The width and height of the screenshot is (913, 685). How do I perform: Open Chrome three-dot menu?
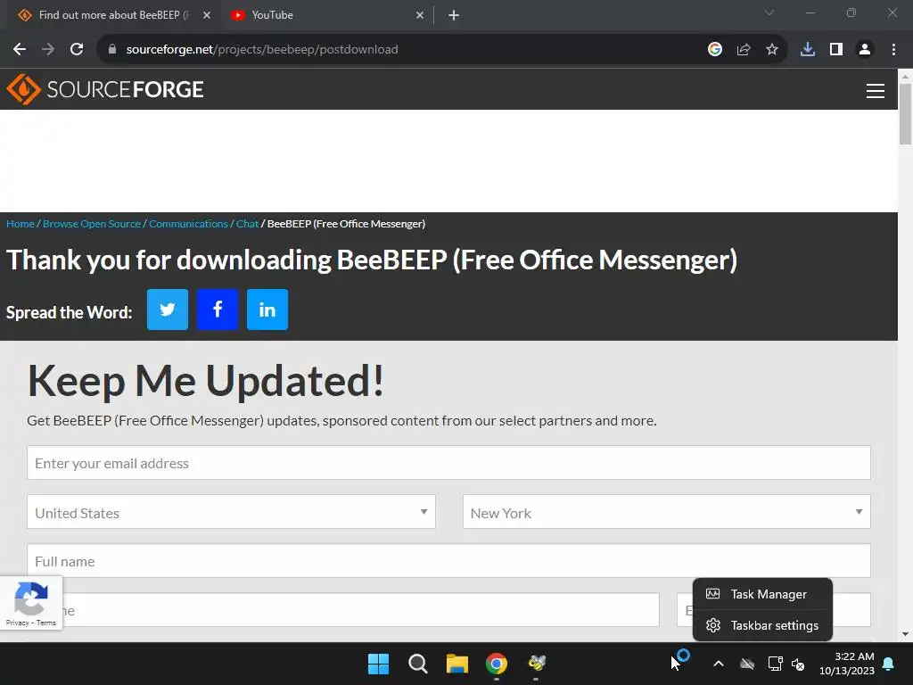(x=893, y=50)
